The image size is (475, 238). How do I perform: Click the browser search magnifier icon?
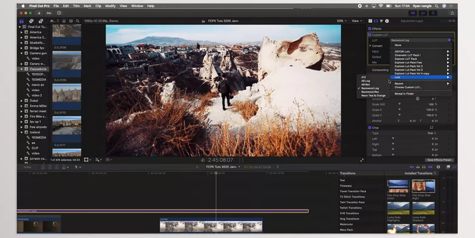point(78,21)
